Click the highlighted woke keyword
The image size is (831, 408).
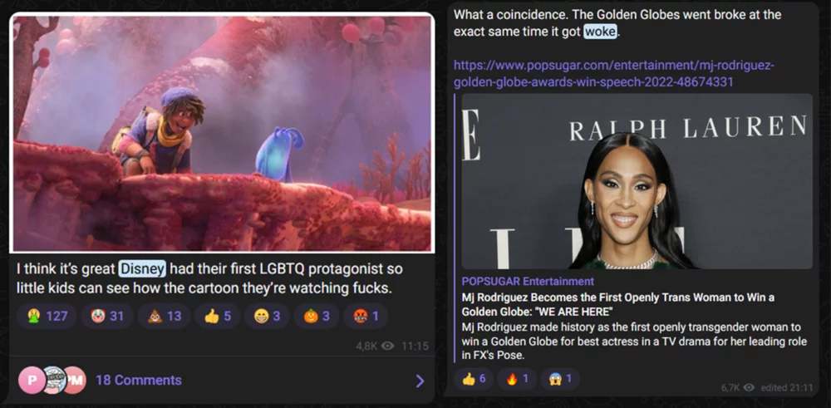(x=601, y=32)
